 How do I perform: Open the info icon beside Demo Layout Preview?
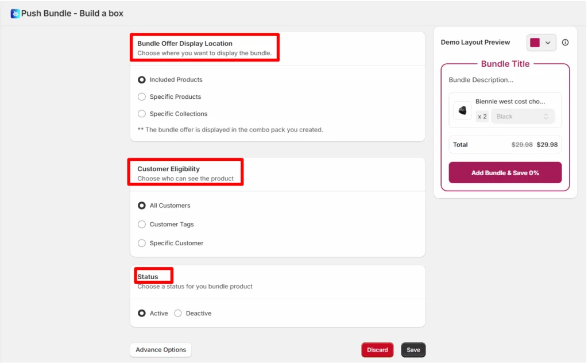point(565,43)
